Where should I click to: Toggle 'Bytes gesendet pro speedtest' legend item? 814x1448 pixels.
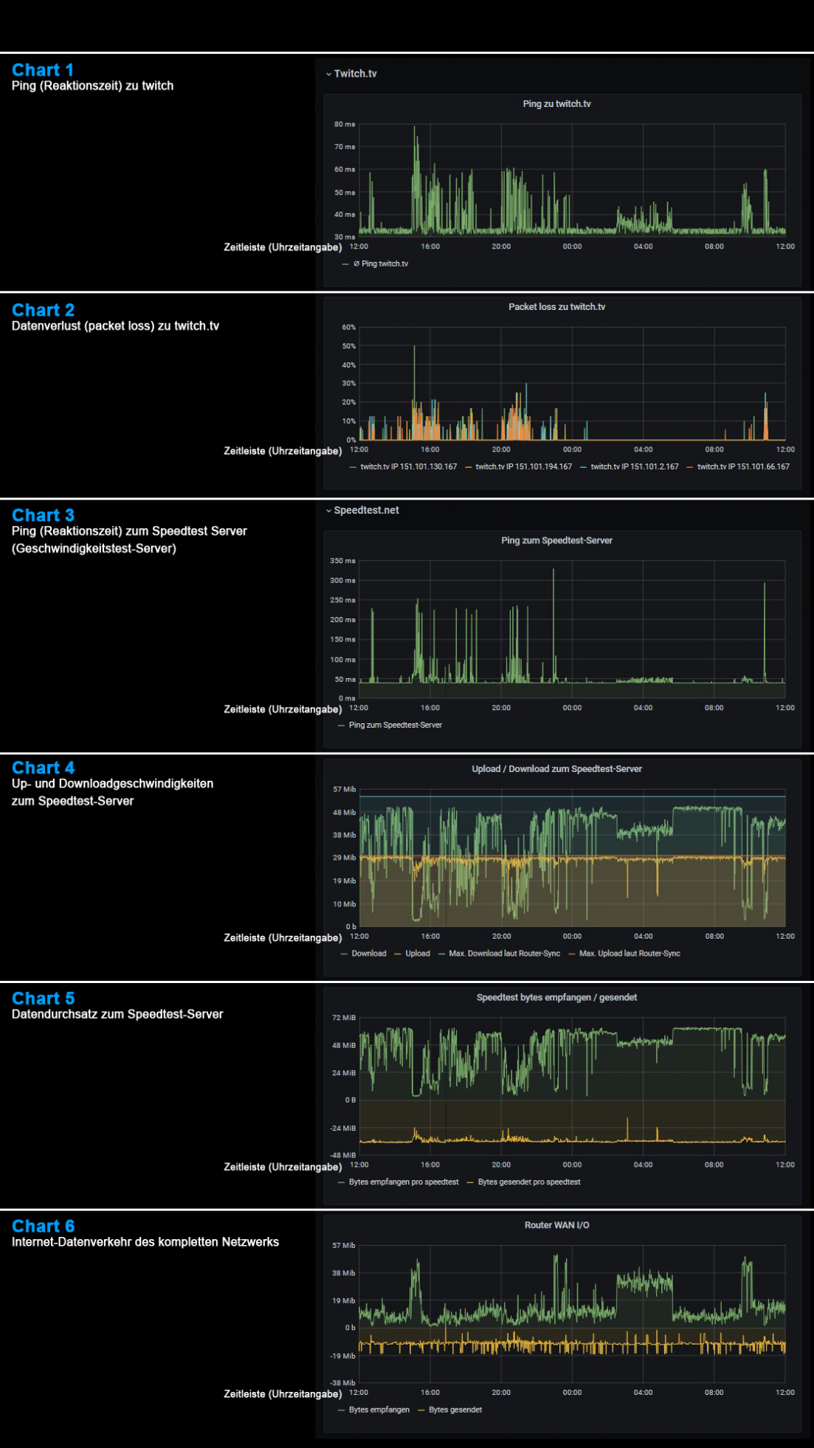pyautogui.click(x=528, y=1182)
